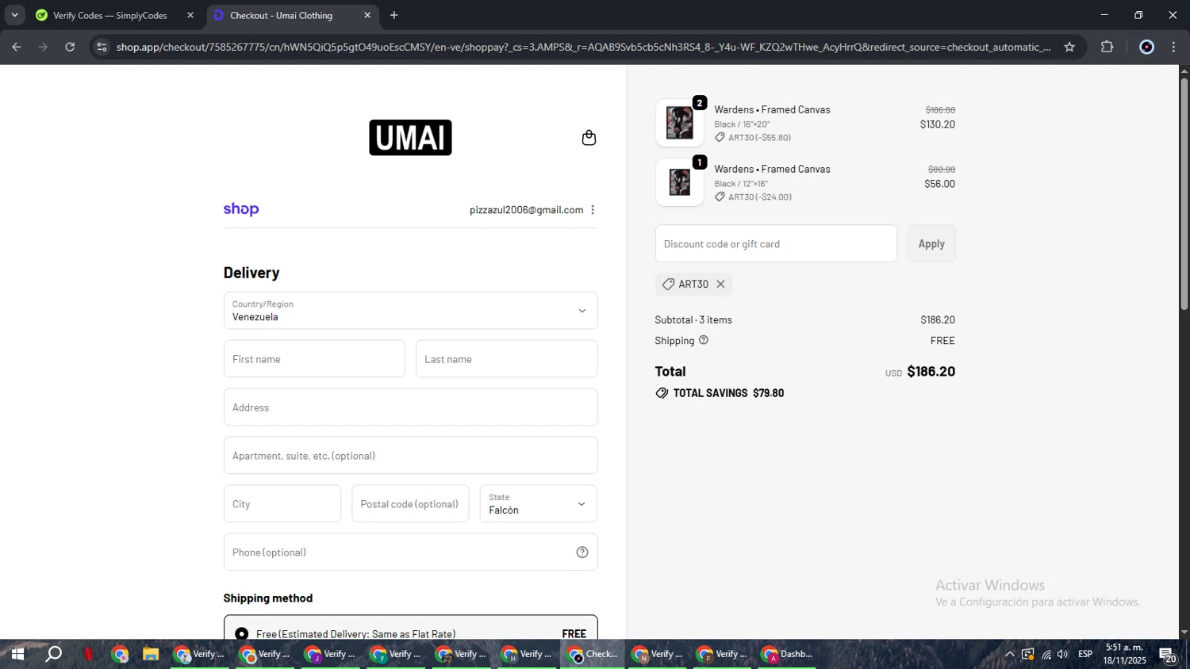Open the 12x16 Wardens canvas thumbnail
This screenshot has height=669, width=1190.
click(679, 182)
